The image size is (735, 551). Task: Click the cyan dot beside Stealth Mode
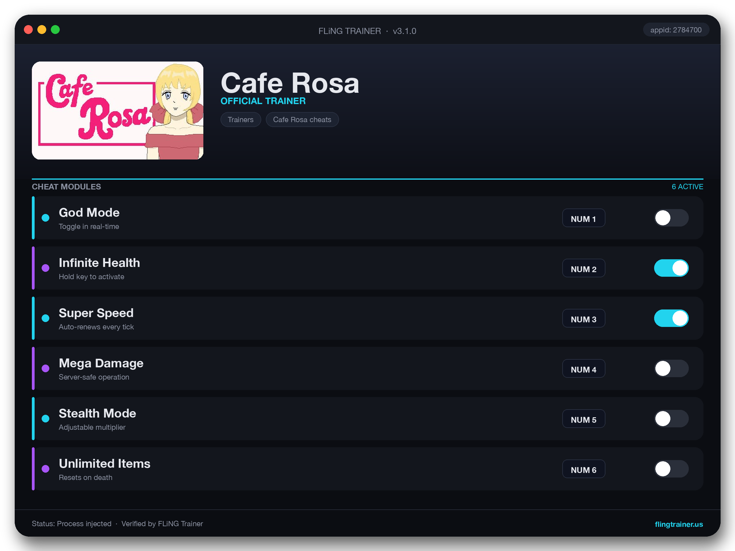(46, 418)
